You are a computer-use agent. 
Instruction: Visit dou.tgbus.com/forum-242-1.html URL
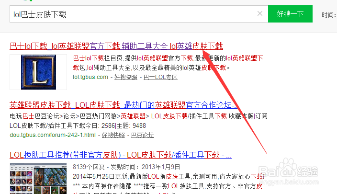click(x=53, y=135)
